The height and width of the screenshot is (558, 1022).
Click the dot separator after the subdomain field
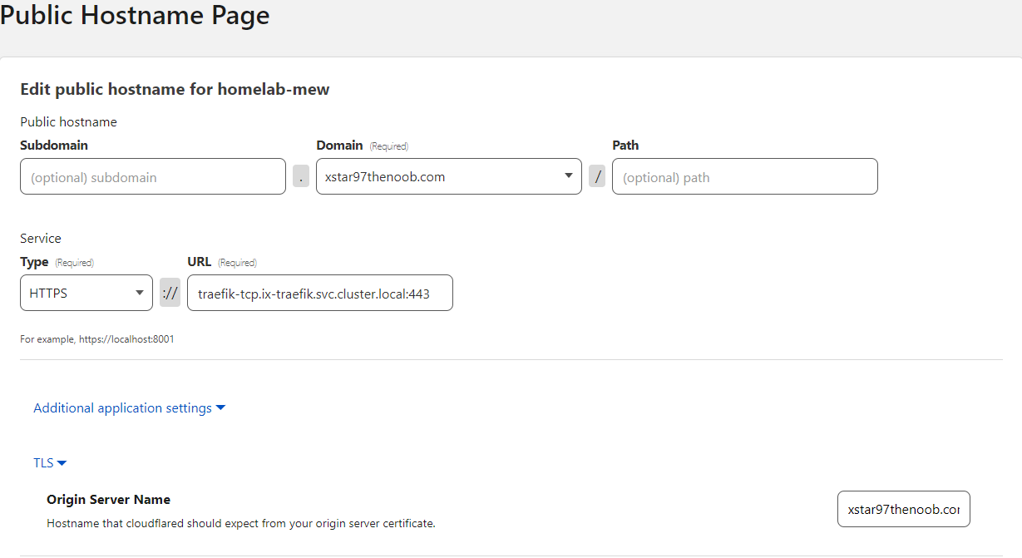point(300,176)
